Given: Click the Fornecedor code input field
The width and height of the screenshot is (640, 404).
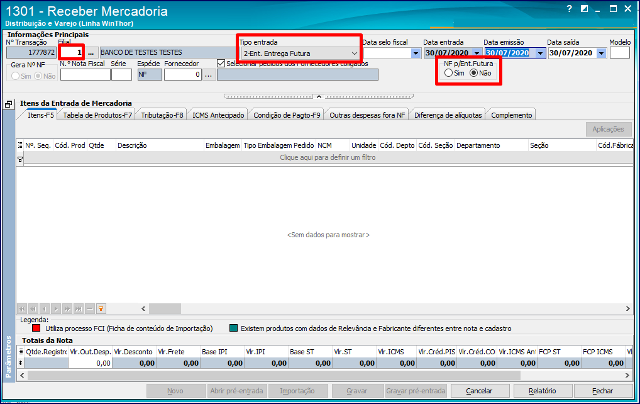Looking at the screenshot, I should coord(182,75).
